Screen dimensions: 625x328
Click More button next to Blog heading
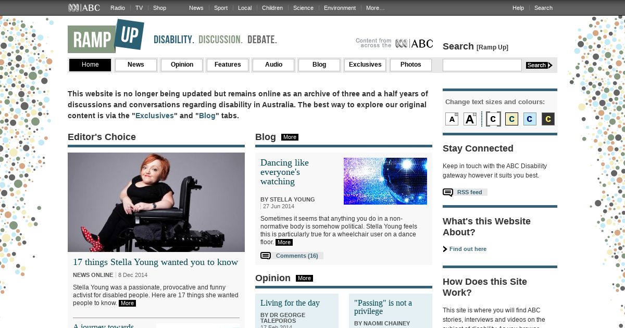[290, 137]
